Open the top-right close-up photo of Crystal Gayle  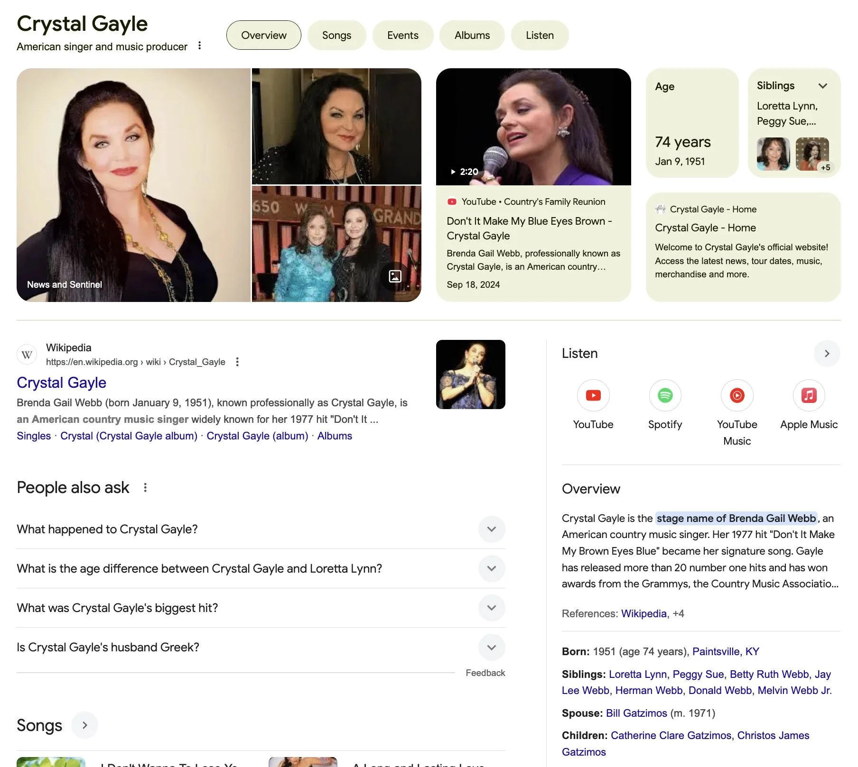pyautogui.click(x=336, y=126)
